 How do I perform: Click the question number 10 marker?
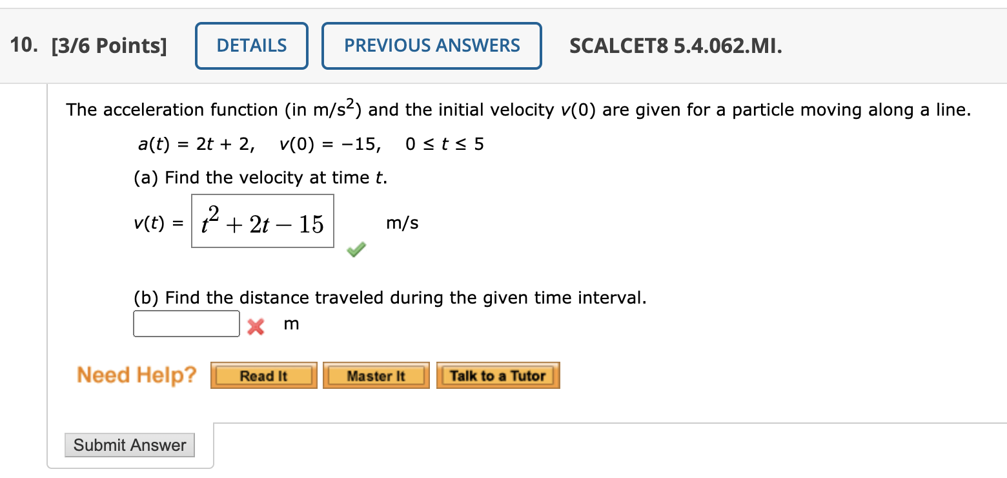tap(20, 45)
